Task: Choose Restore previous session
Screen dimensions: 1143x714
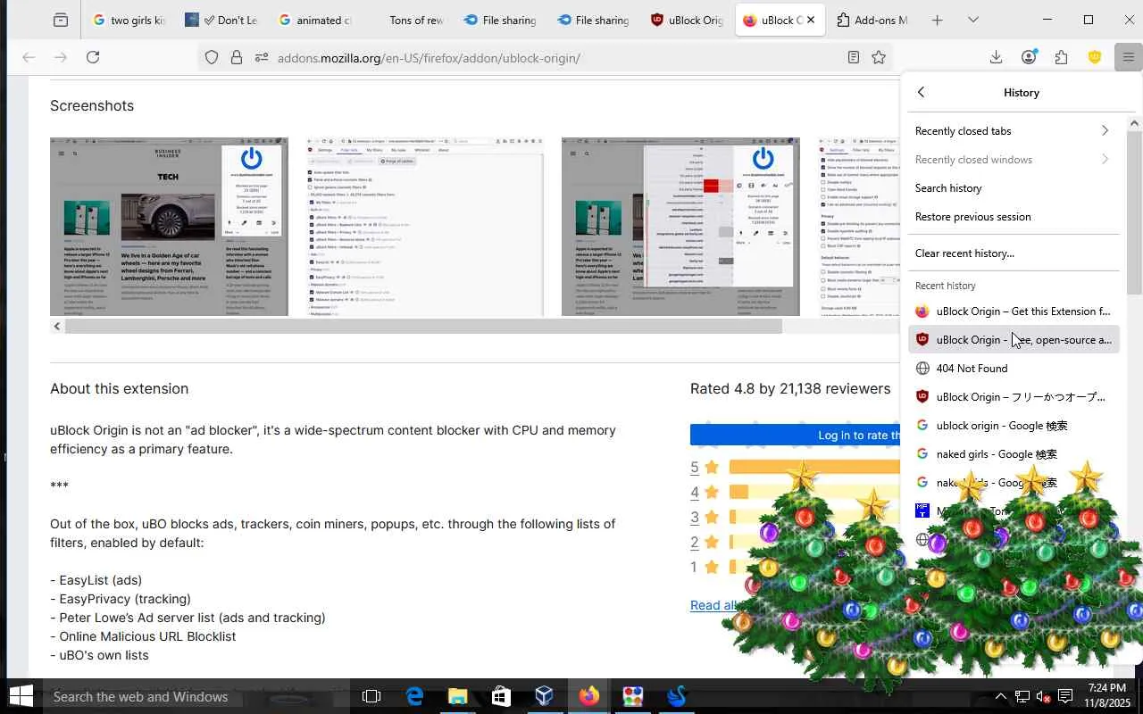Action: pyautogui.click(x=1014, y=217)
